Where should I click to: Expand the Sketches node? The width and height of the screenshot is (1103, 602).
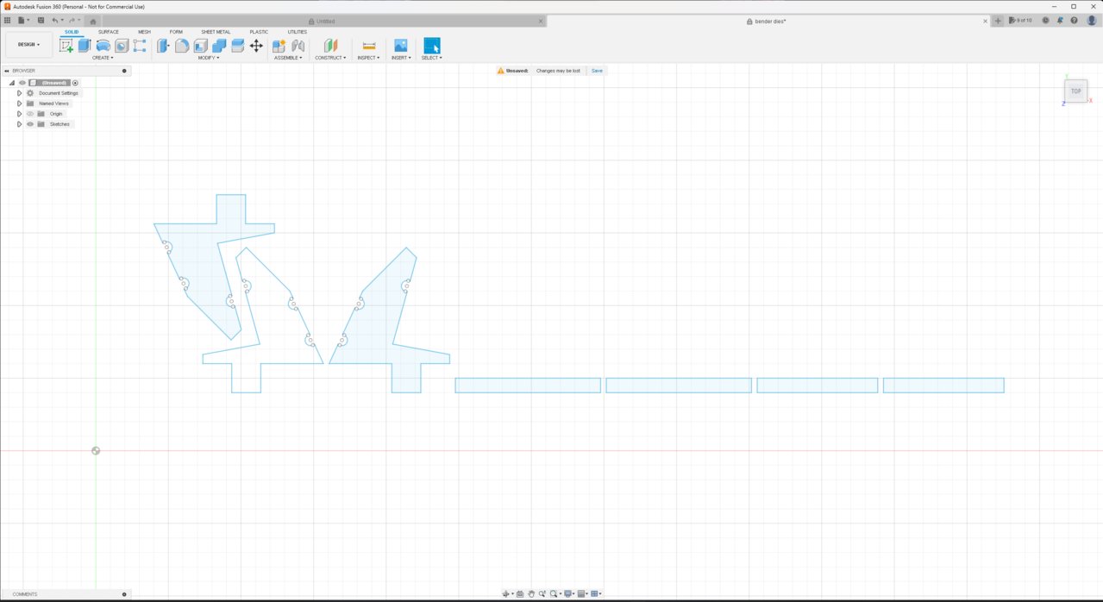pyautogui.click(x=19, y=124)
